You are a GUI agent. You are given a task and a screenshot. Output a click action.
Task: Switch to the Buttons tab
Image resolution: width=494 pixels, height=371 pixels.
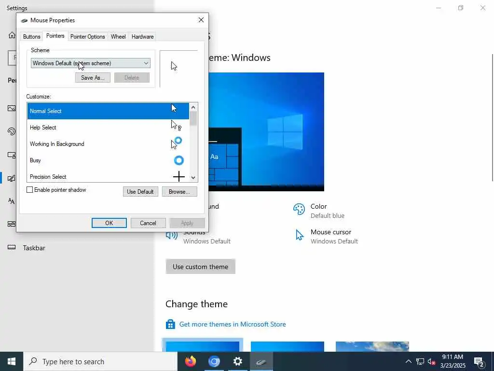pos(31,37)
